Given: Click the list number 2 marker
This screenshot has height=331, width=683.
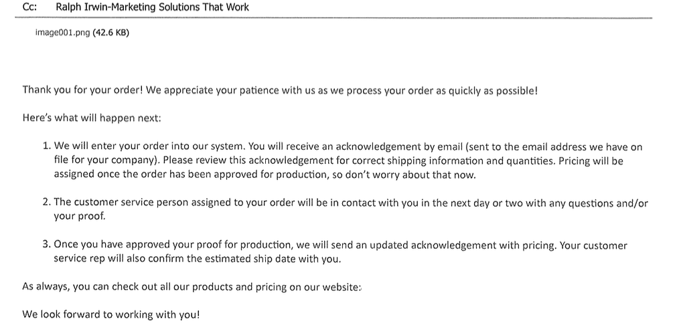Looking at the screenshot, I should 47,202.
